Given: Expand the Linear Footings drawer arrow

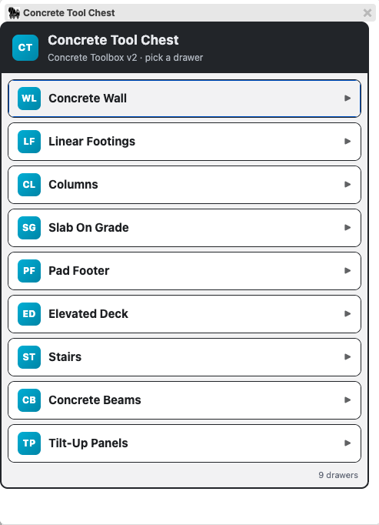Looking at the screenshot, I should [347, 142].
